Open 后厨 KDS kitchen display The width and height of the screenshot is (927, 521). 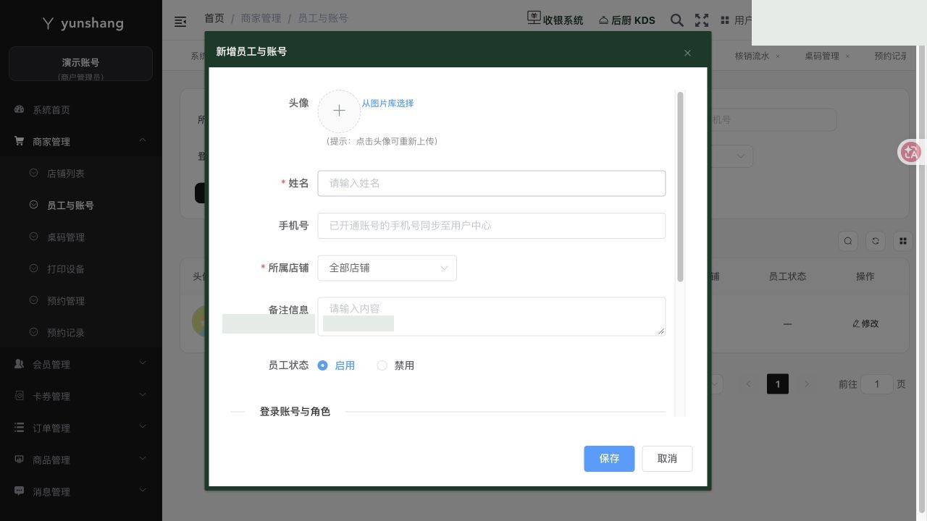point(627,20)
